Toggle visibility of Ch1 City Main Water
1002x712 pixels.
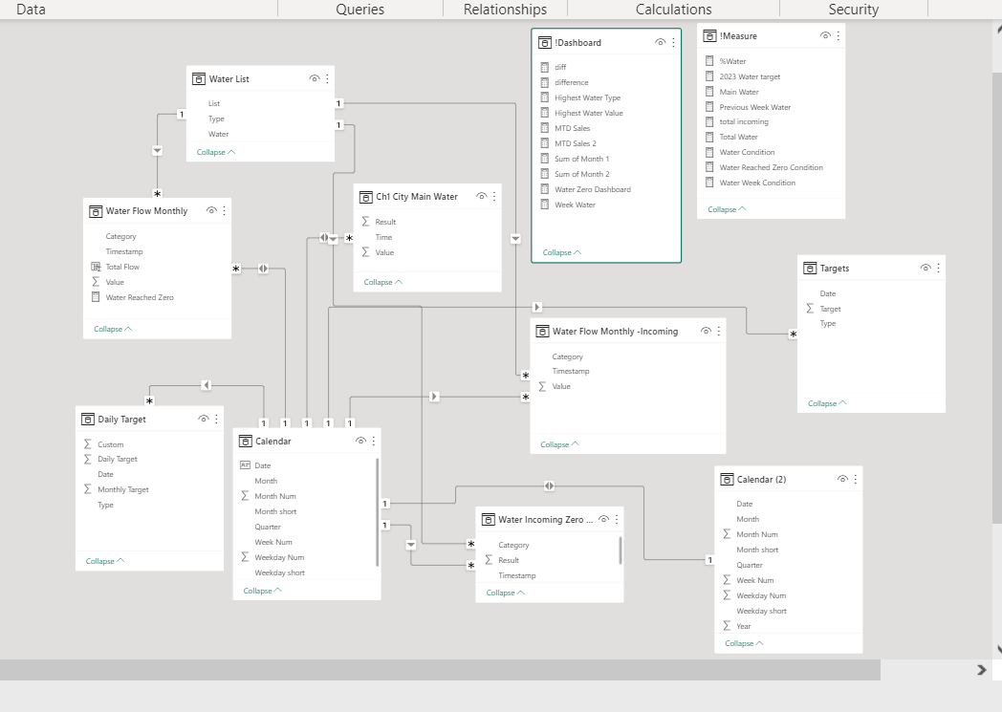481,196
